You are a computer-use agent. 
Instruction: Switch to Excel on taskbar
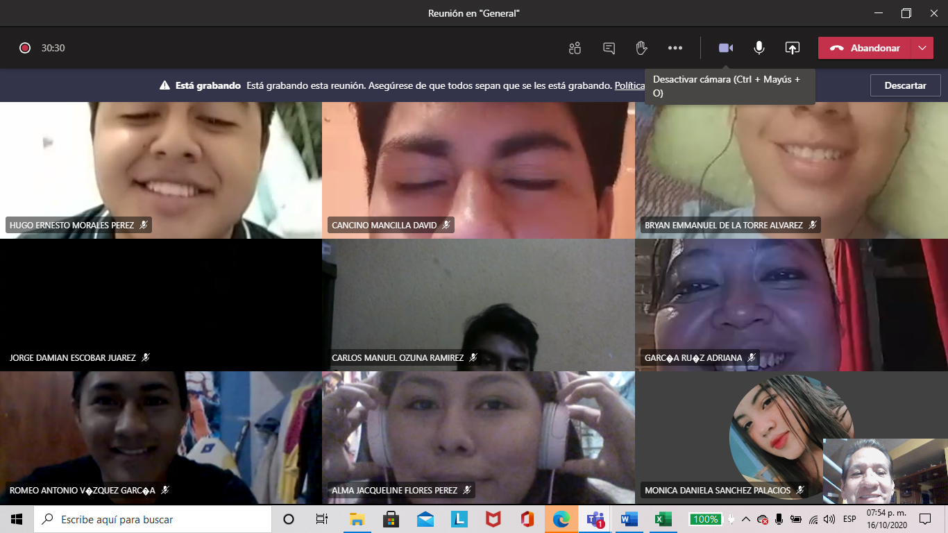click(663, 519)
